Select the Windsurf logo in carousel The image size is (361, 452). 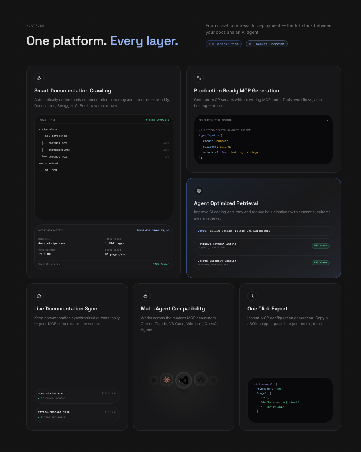[x=200, y=380]
